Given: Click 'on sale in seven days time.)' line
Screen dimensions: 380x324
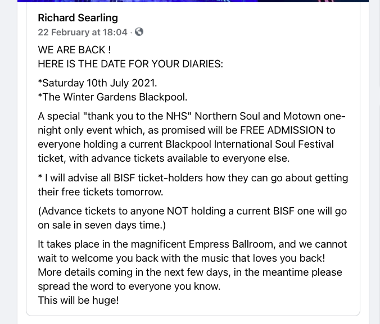Looking at the screenshot, I should [x=102, y=225].
